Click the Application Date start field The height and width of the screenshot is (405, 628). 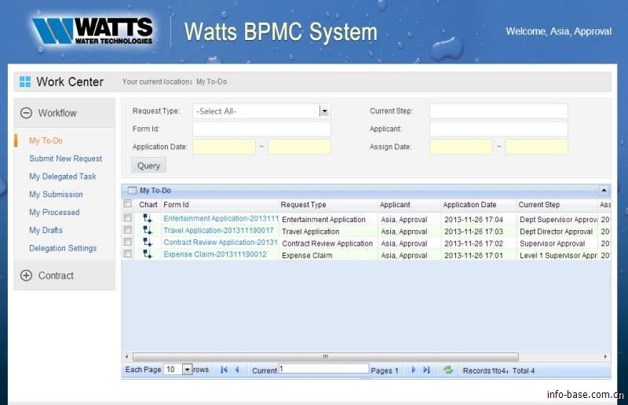(x=224, y=147)
